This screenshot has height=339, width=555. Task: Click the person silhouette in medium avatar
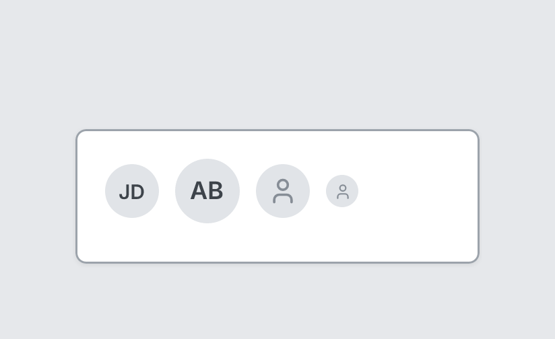pos(283,191)
